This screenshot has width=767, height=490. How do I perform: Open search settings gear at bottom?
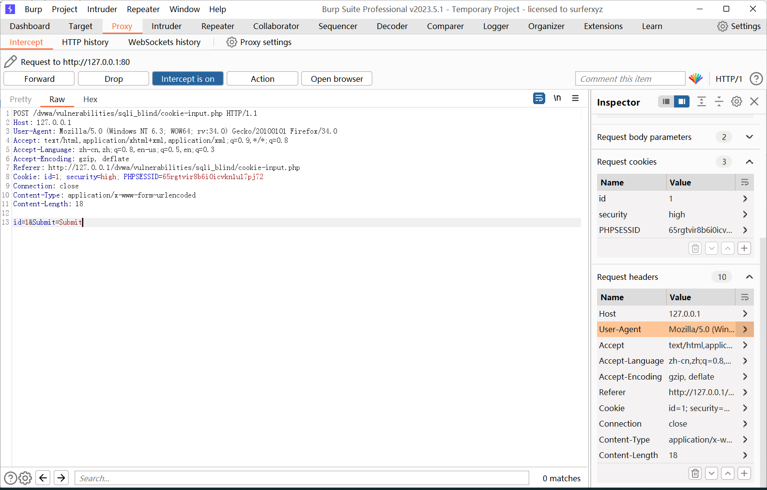[25, 478]
